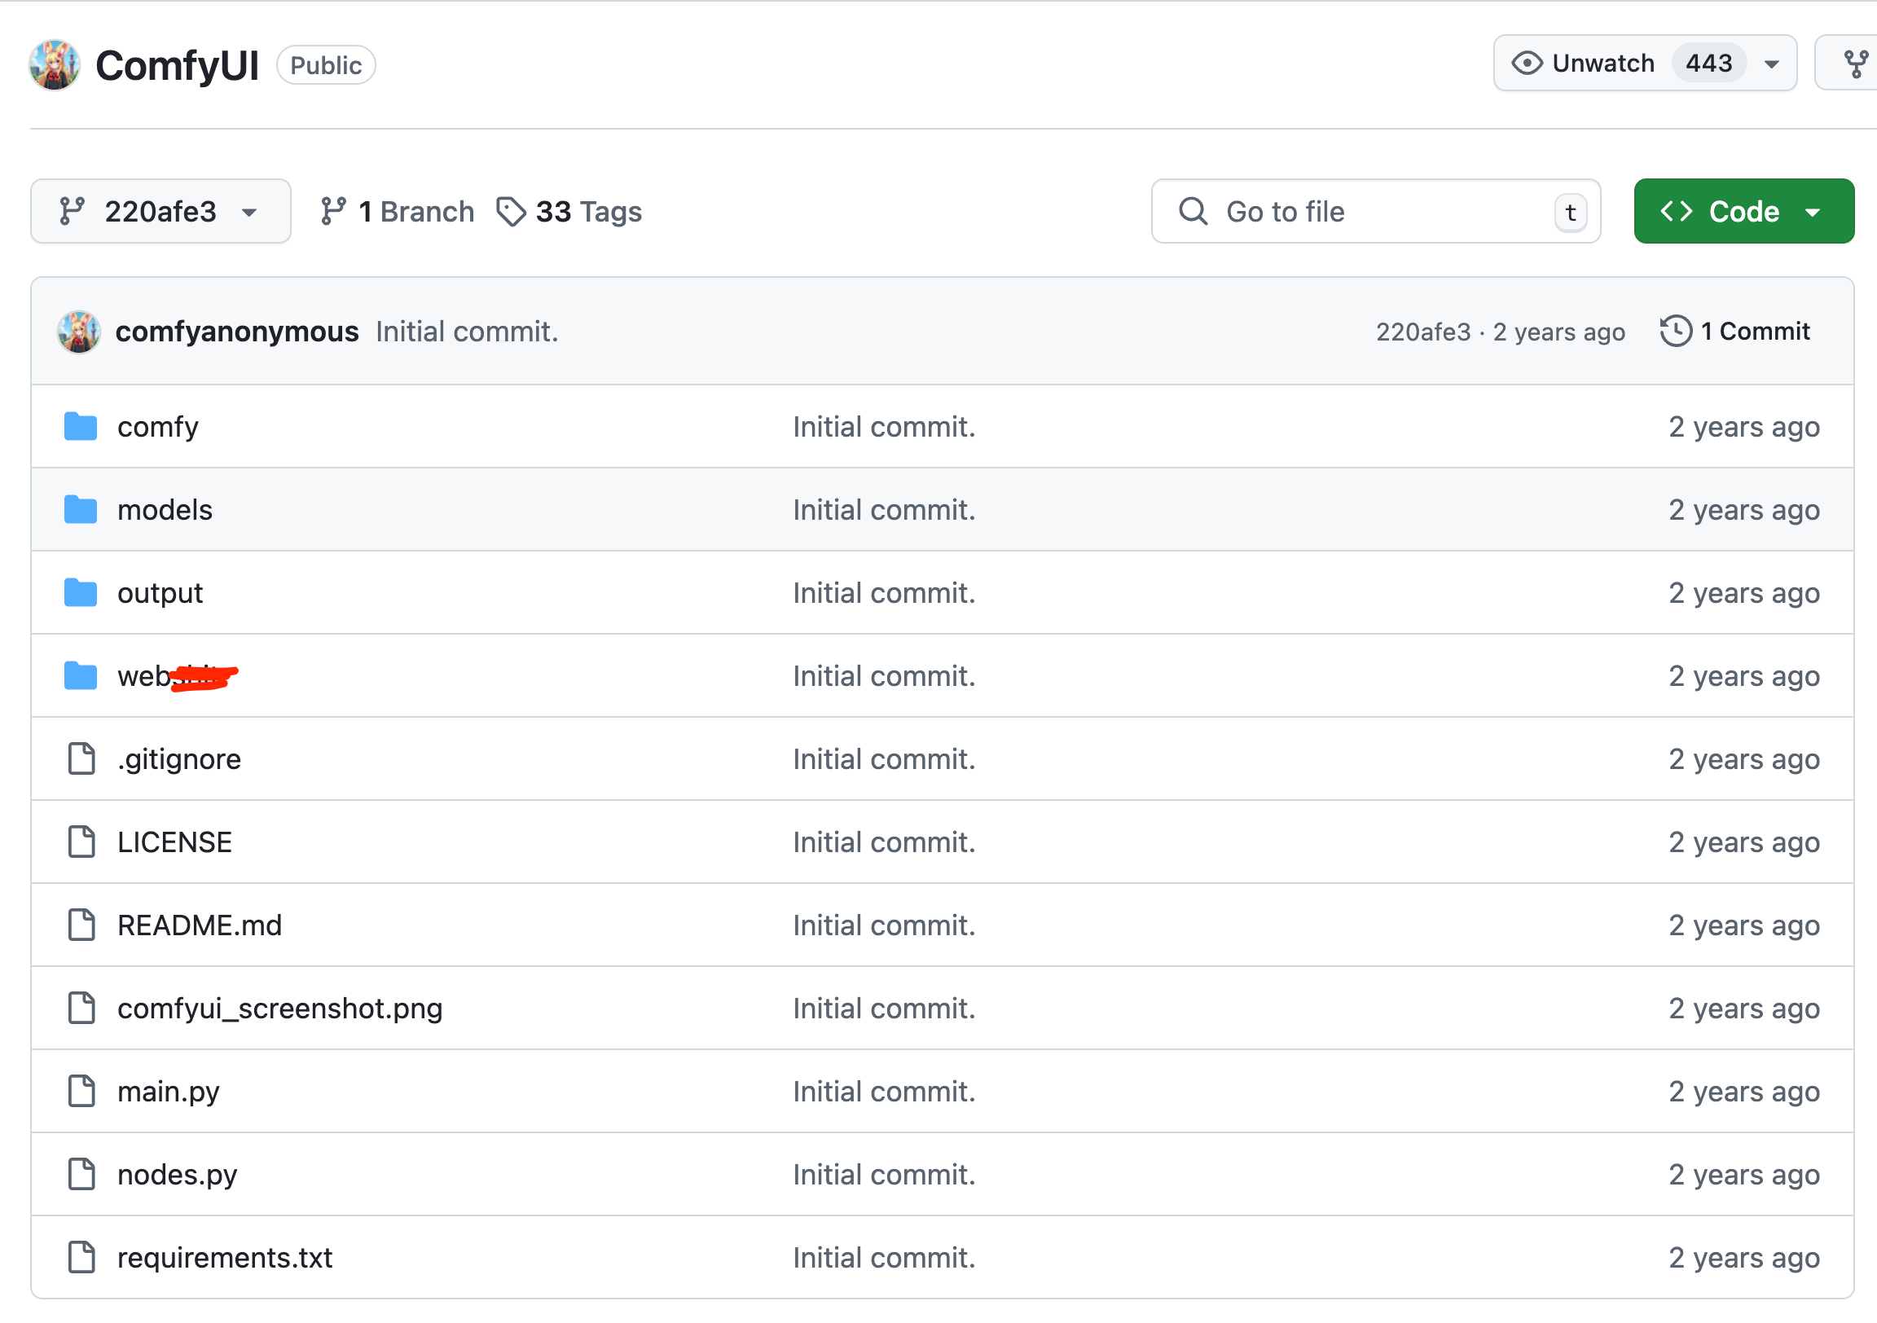Click '2 years ago' in the comfy row
This screenshot has width=1877, height=1323.
[x=1743, y=427]
